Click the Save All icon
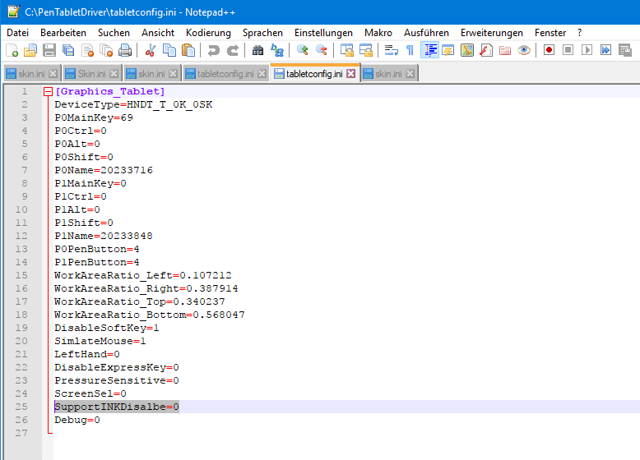640x460 pixels. (68, 51)
